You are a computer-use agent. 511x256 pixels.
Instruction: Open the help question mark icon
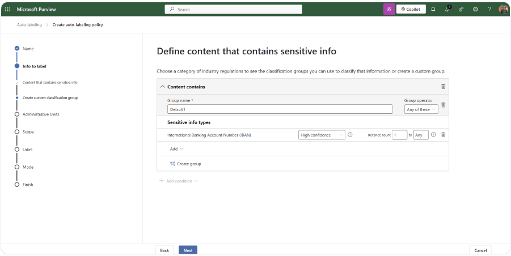[489, 9]
